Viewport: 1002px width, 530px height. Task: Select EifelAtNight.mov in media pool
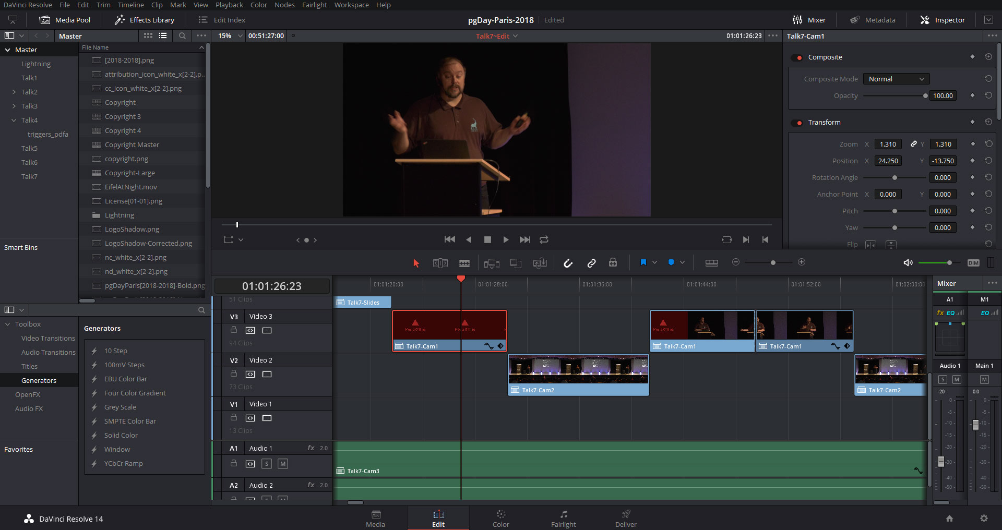pos(130,187)
